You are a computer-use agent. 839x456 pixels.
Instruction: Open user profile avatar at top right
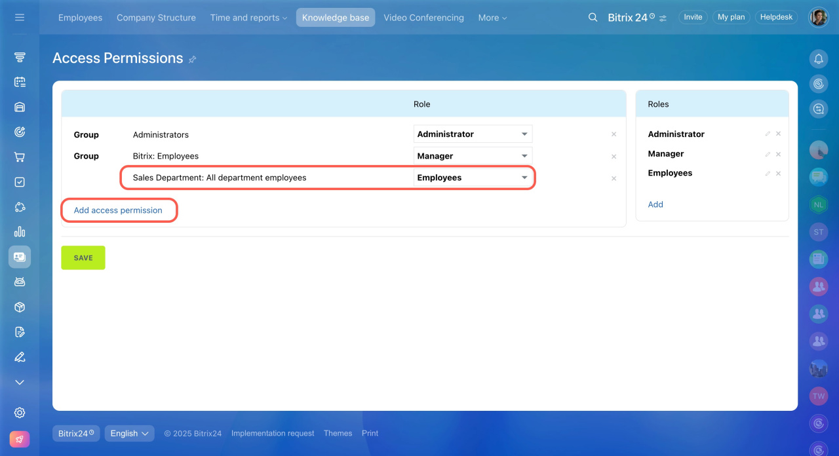[819, 18]
